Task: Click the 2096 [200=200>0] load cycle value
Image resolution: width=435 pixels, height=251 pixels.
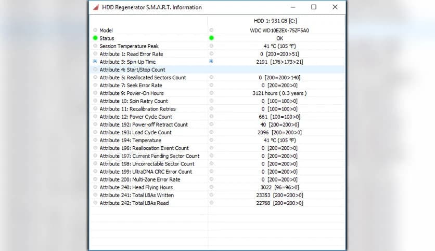Action: (279, 132)
